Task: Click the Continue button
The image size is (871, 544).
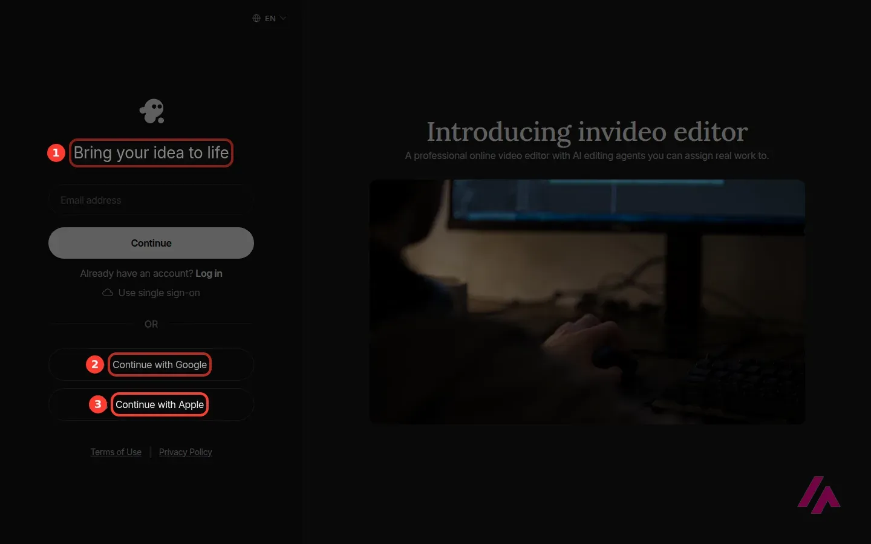Action: pyautogui.click(x=151, y=243)
